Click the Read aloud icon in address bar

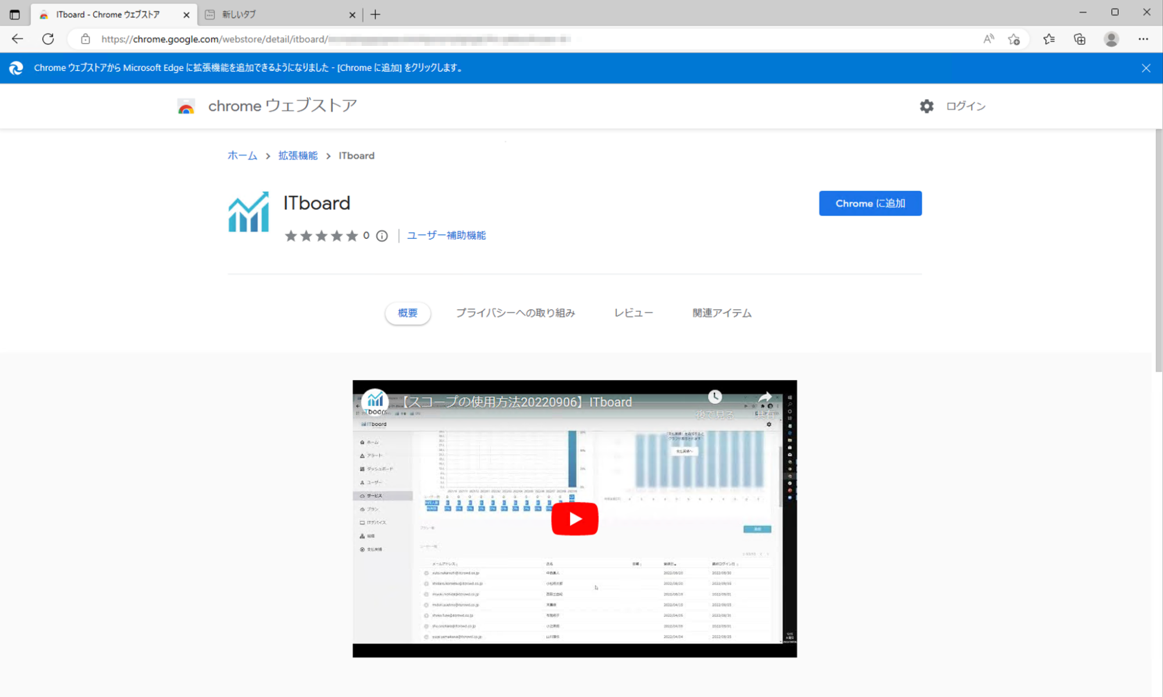coord(988,39)
